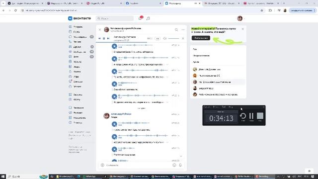Expand transcript of the second voice message from top
Viewport: 318px width, 179px height.
[167, 64]
